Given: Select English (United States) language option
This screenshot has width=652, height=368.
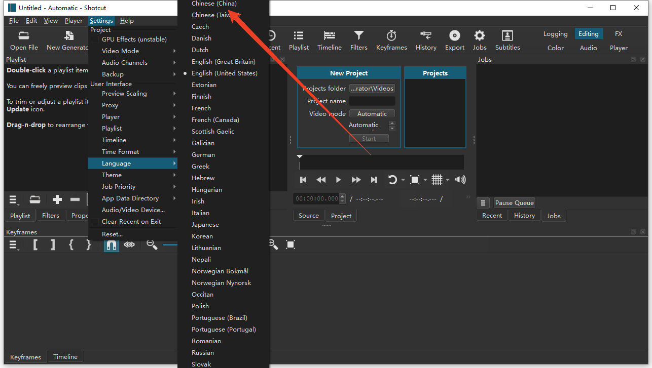Looking at the screenshot, I should [224, 73].
